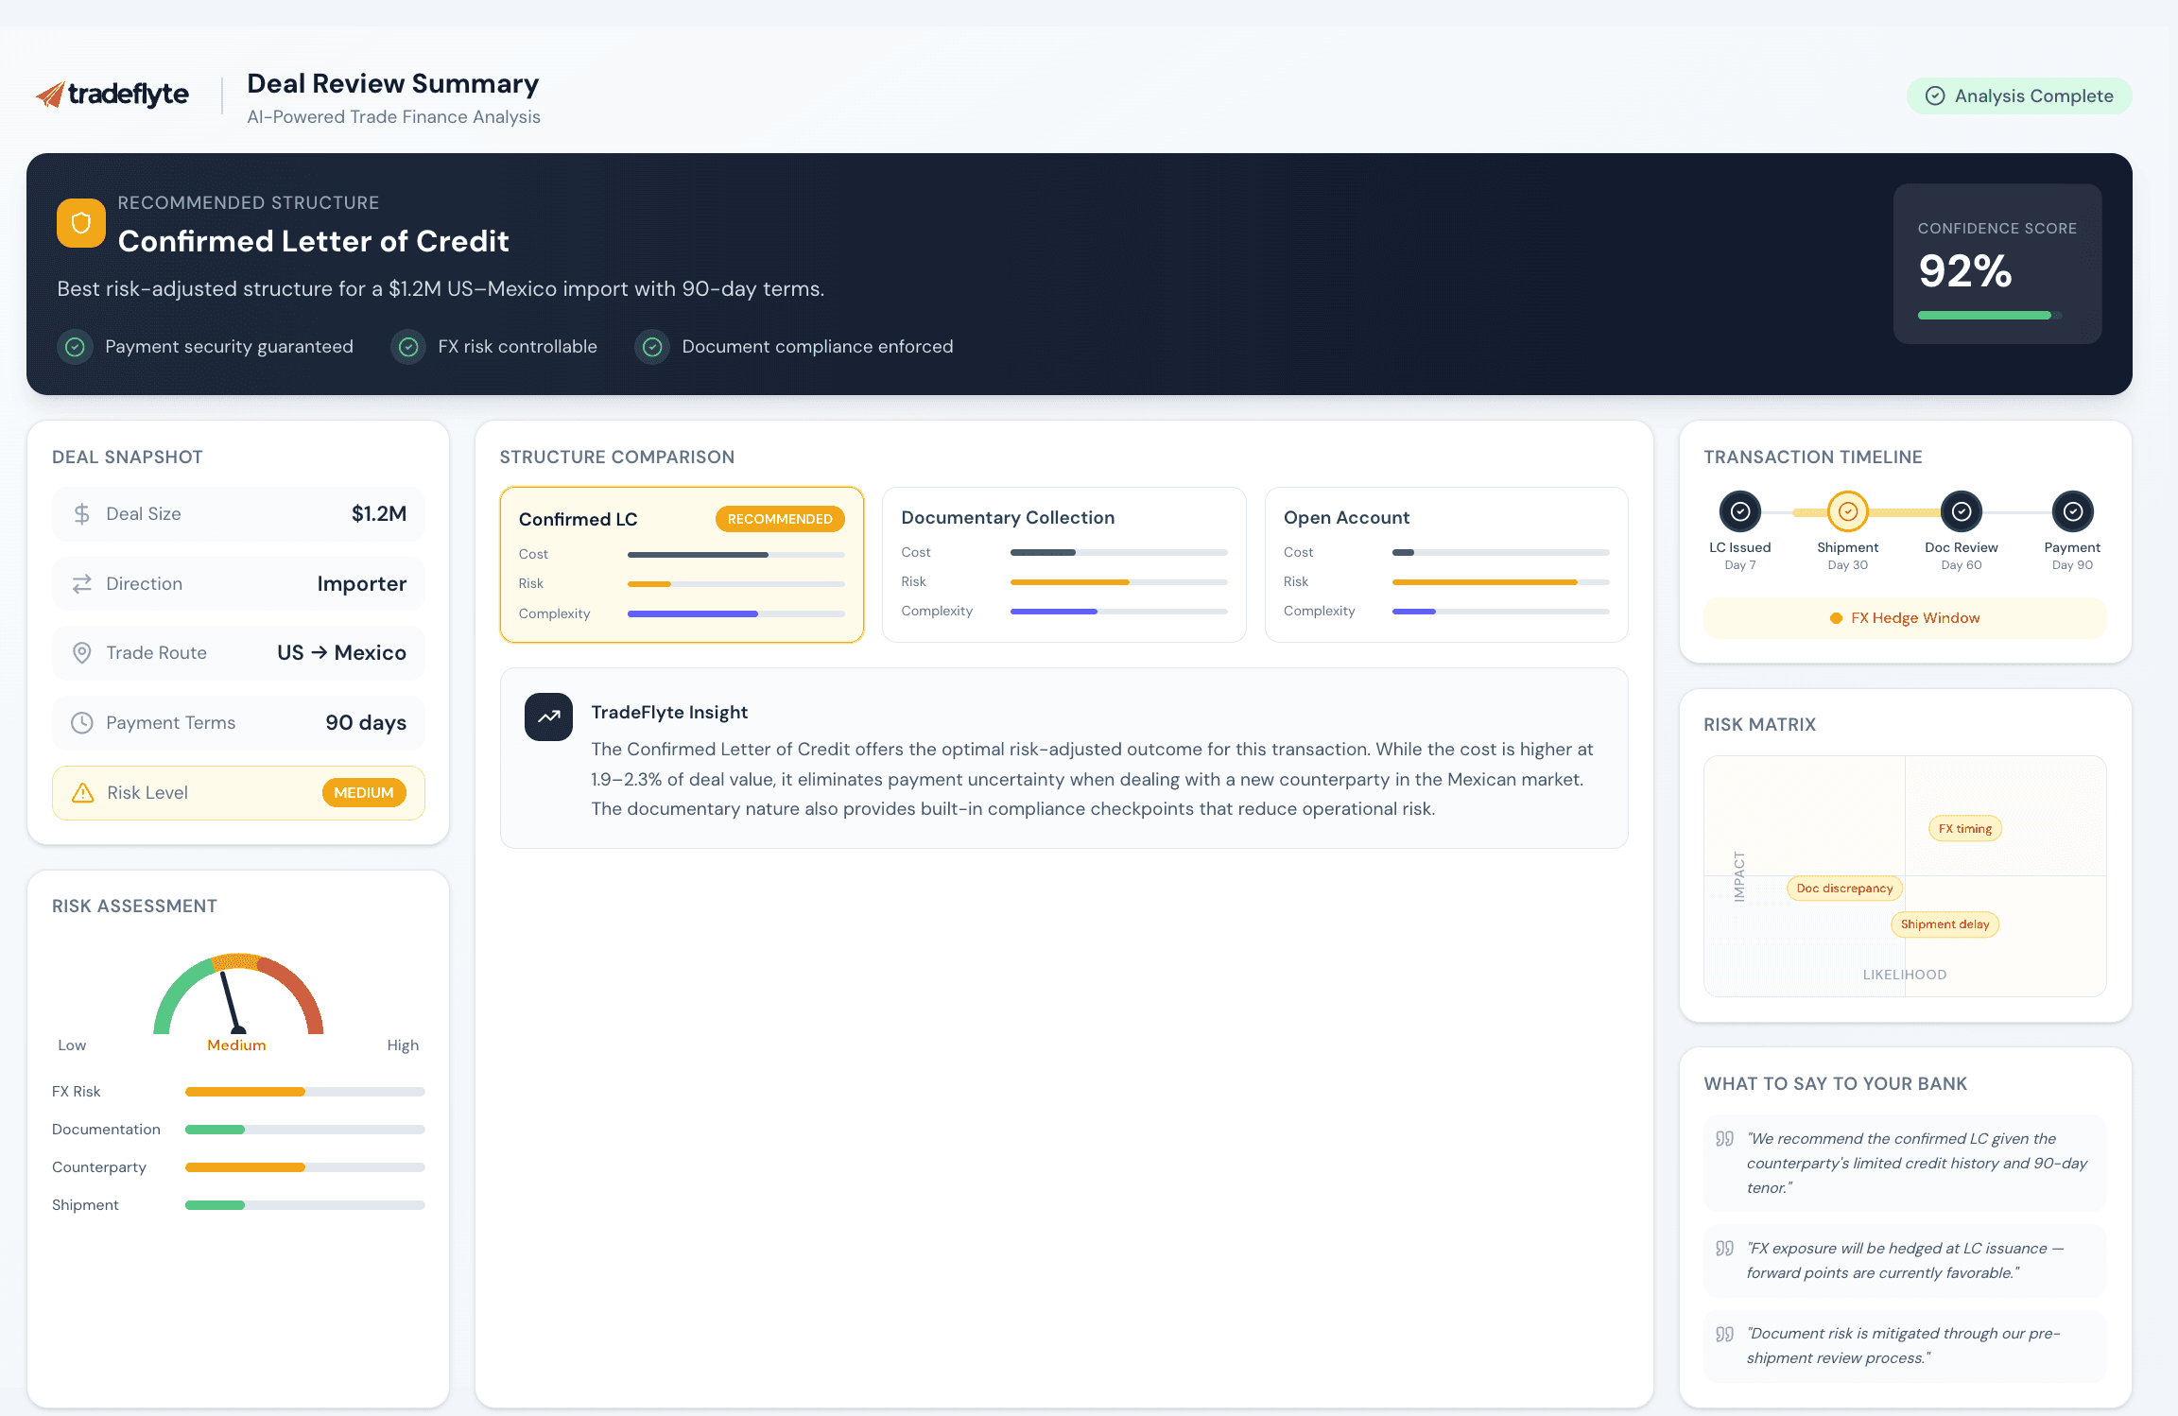Screen dimensions: 2178x1416
Task: Click the Trade Route map pin icon
Action: pos(82,653)
